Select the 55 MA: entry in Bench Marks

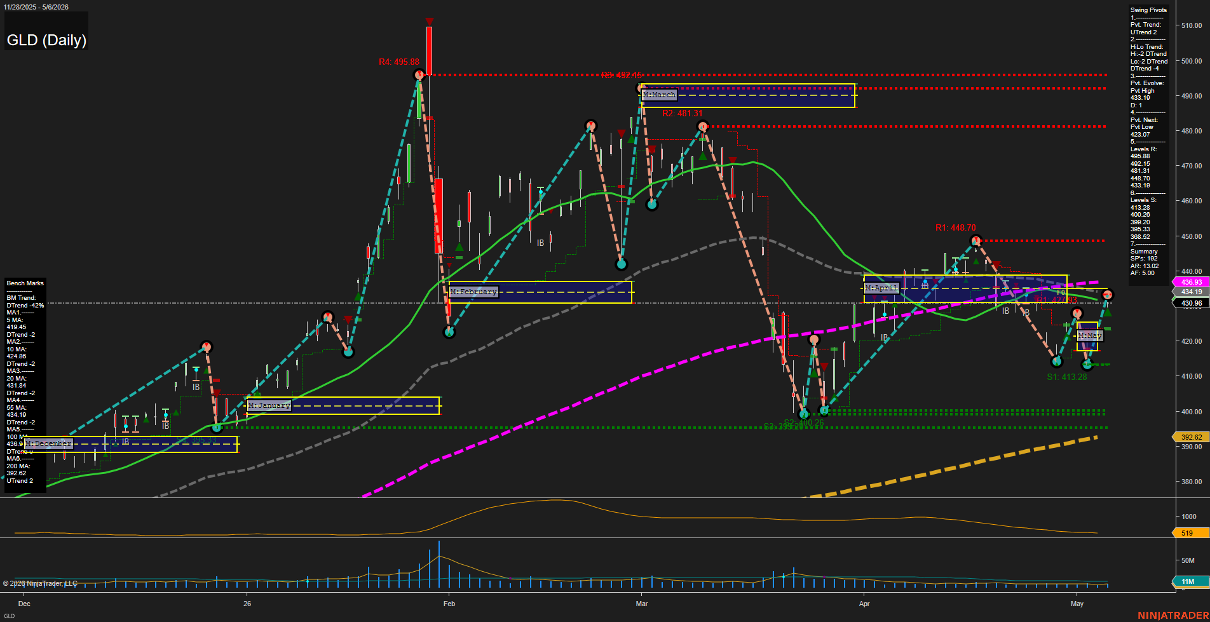pos(17,408)
